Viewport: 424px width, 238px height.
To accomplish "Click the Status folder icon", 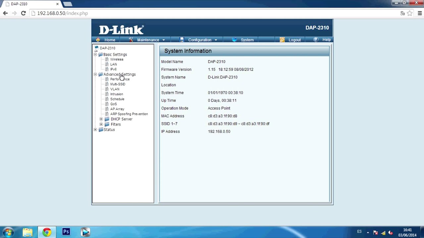I will pos(101,130).
